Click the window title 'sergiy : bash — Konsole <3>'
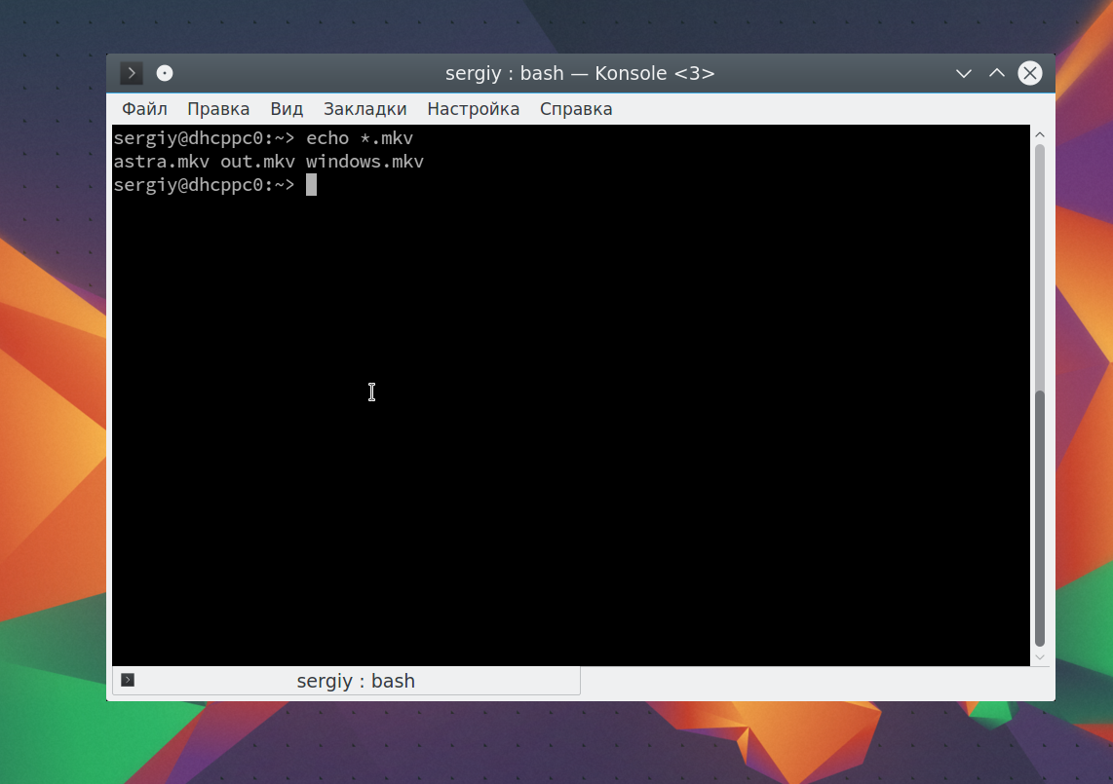The height and width of the screenshot is (784, 1113). coord(580,73)
